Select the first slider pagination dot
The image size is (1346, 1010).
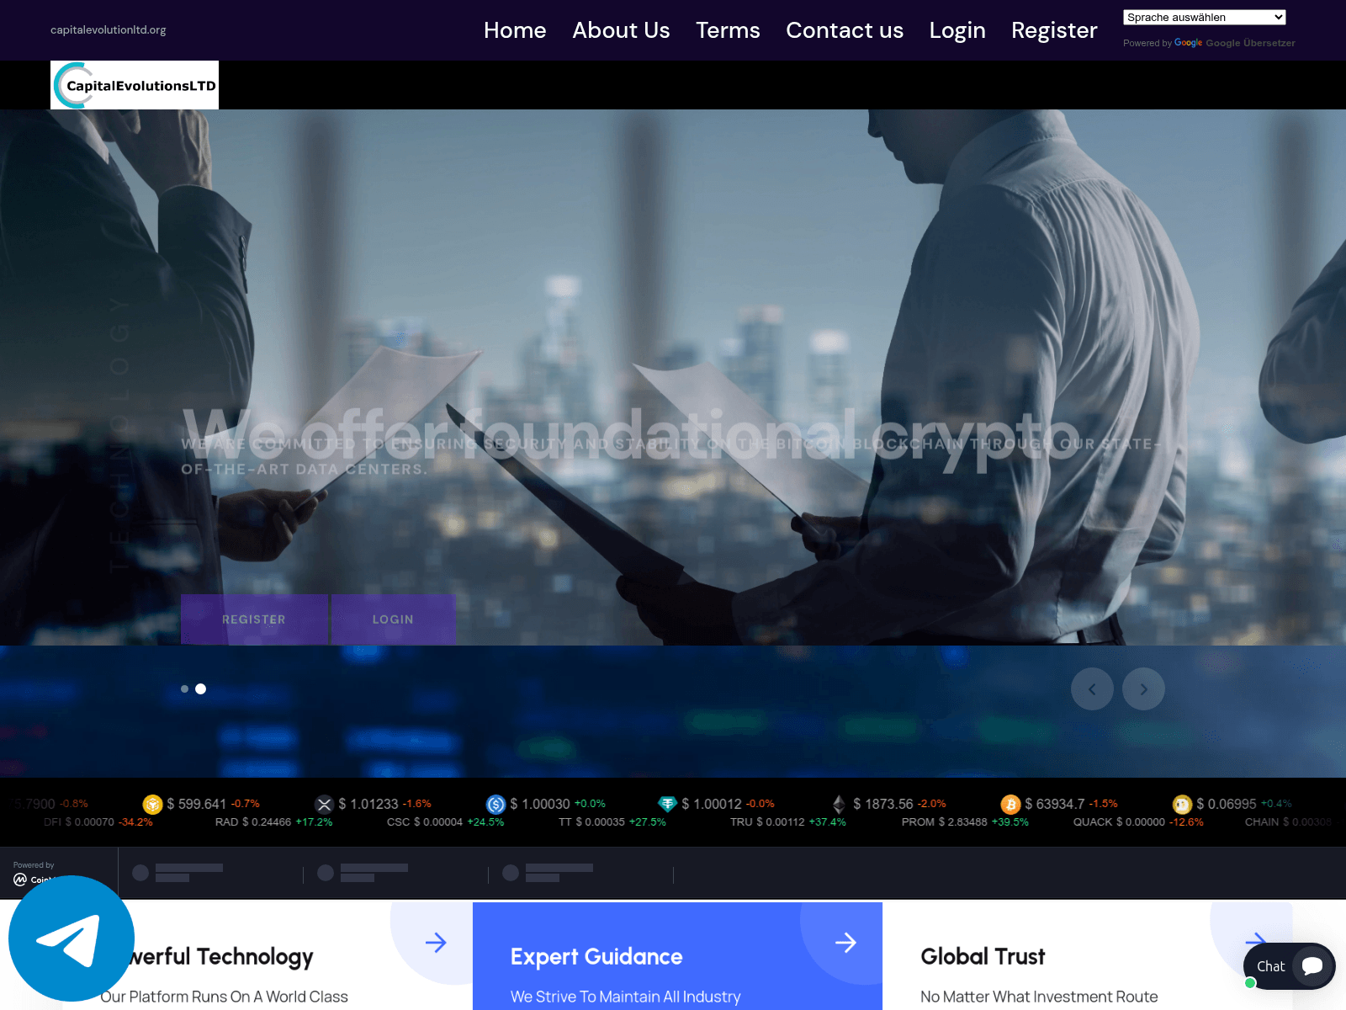tap(184, 689)
